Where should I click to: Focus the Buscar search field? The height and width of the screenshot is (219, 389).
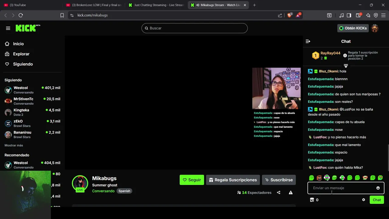click(194, 28)
